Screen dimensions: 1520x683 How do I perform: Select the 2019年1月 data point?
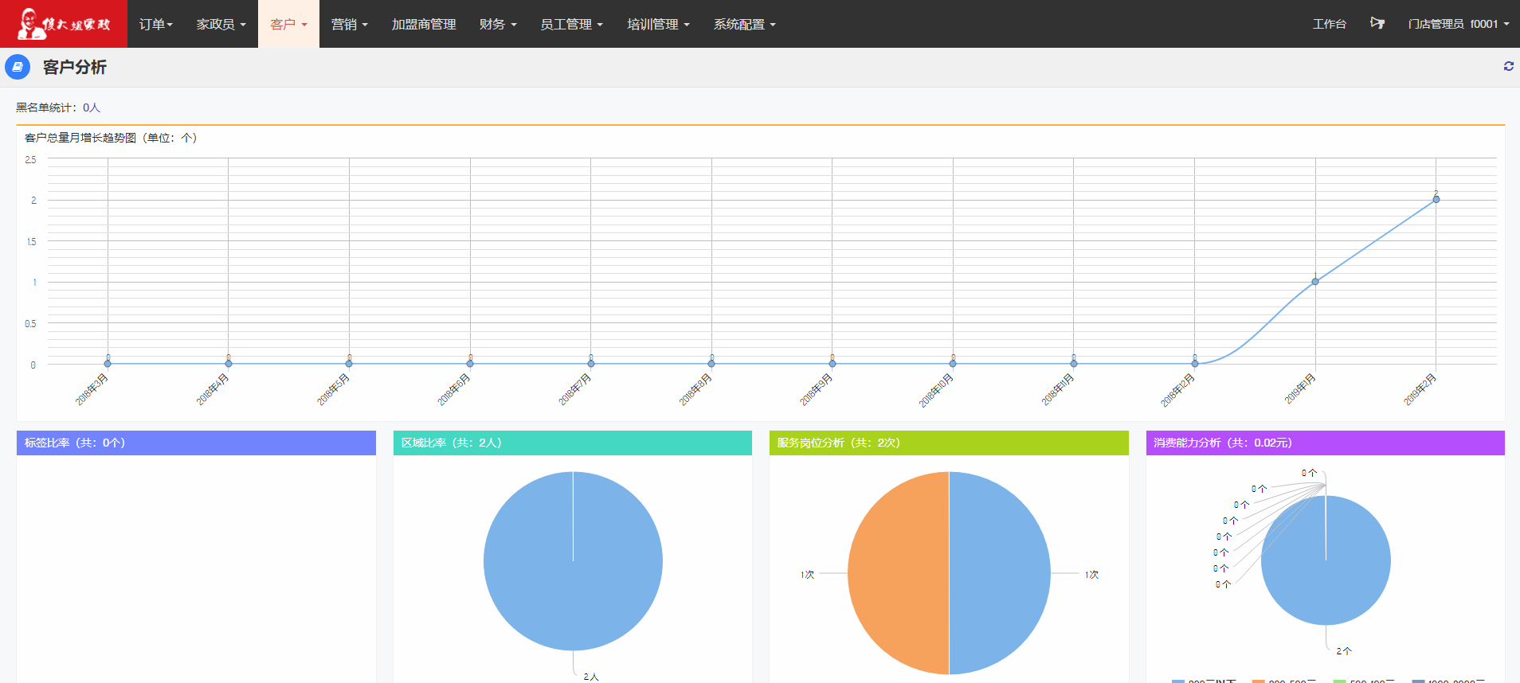click(1315, 282)
